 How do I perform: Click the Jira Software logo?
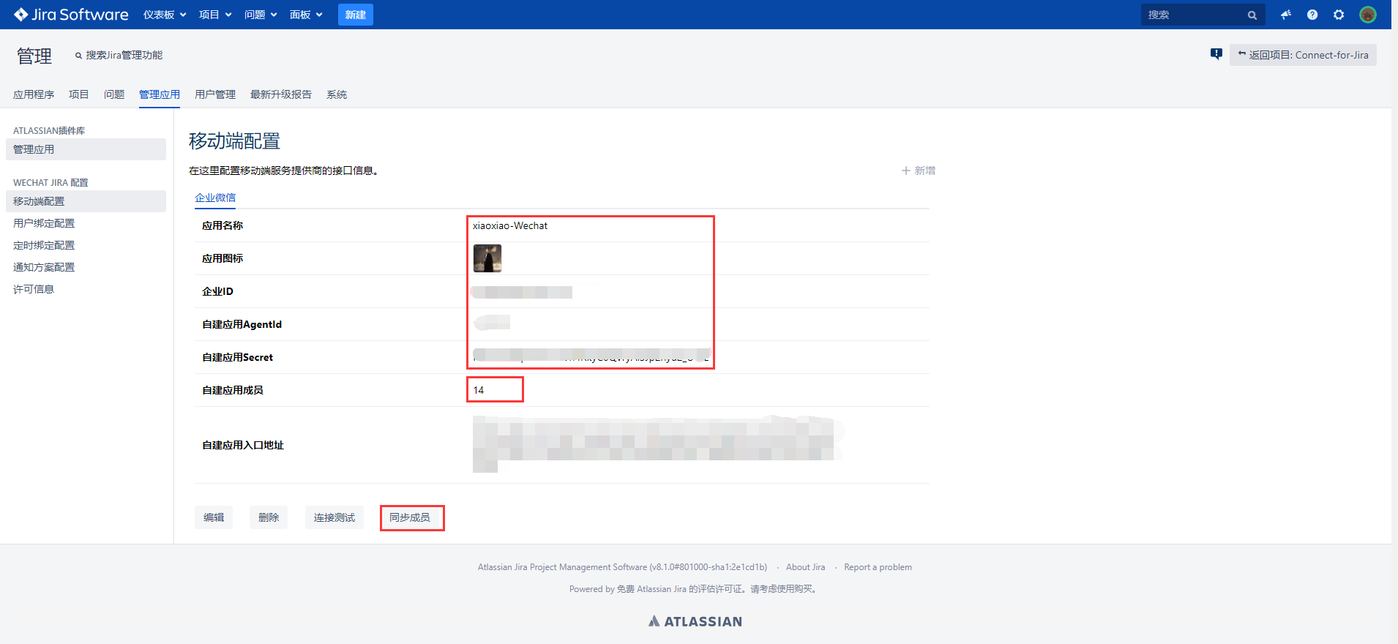pyautogui.click(x=71, y=15)
